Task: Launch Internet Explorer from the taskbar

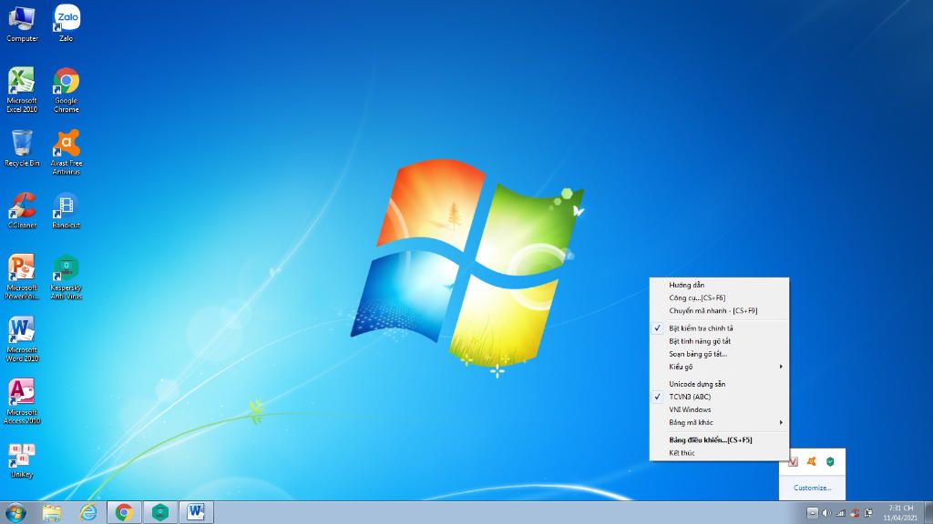Action: tap(88, 512)
